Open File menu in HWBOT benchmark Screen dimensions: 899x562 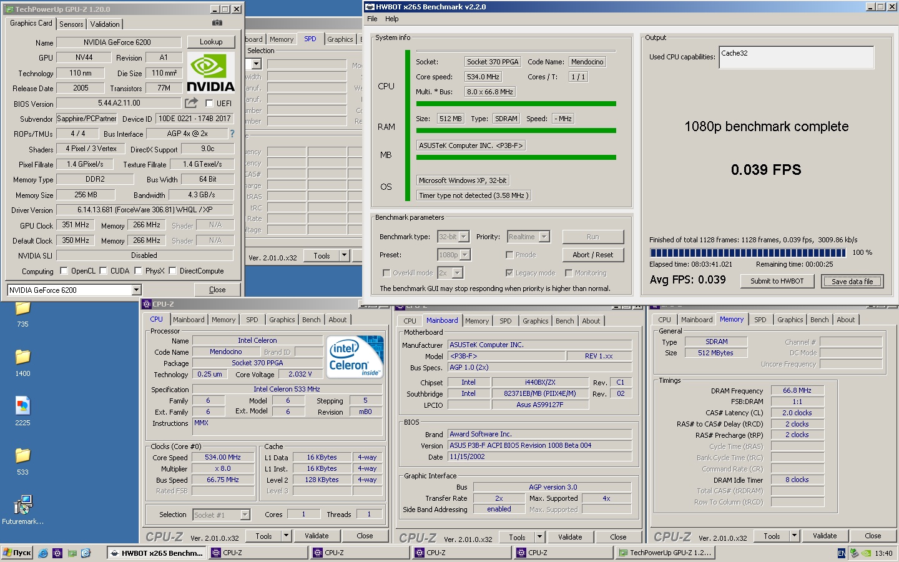pyautogui.click(x=372, y=19)
